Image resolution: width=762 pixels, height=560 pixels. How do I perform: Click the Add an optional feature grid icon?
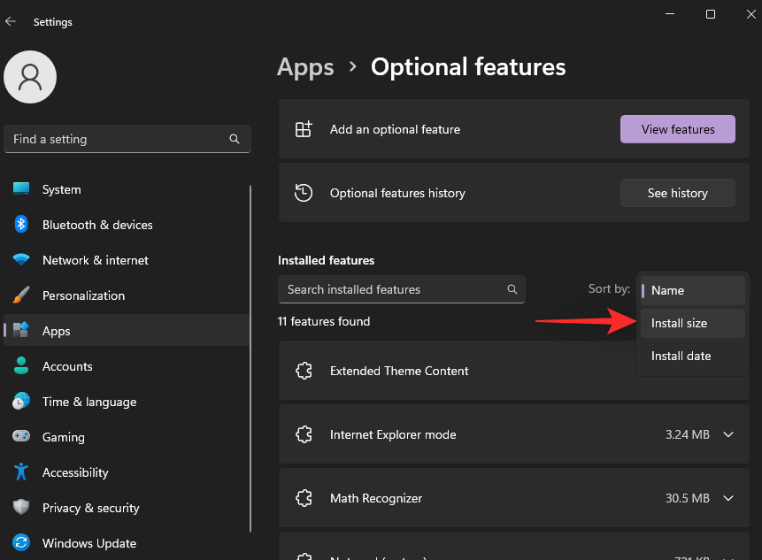[x=304, y=129]
